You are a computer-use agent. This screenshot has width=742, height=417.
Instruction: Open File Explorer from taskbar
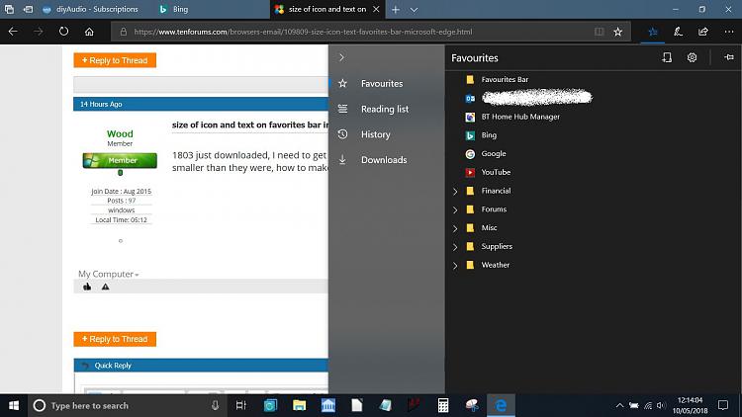pos(299,405)
